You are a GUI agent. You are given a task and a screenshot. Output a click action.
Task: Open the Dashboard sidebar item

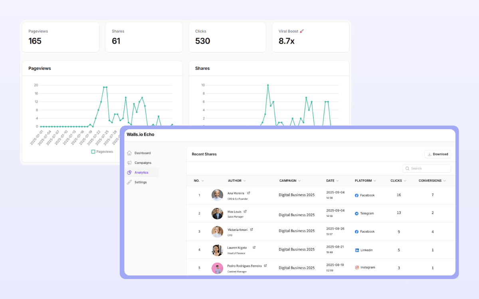(142, 153)
